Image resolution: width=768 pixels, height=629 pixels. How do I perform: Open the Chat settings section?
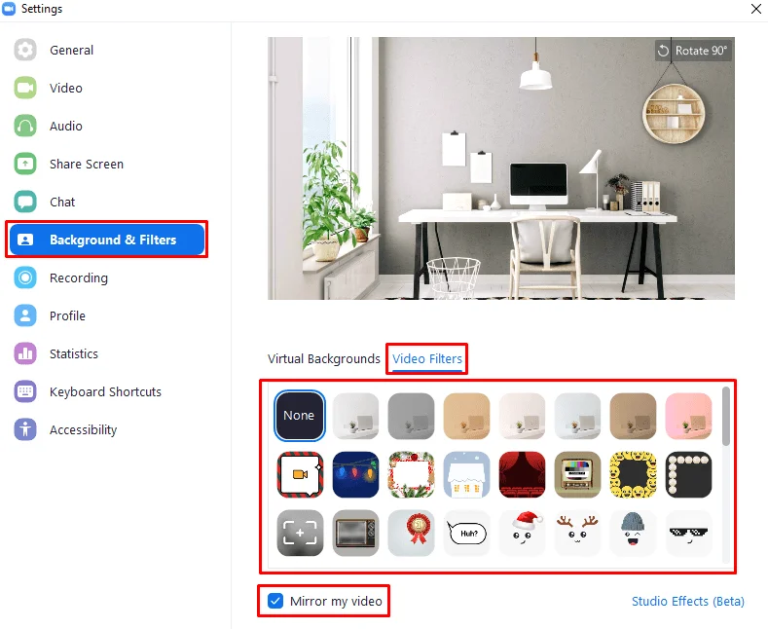pyautogui.click(x=62, y=202)
